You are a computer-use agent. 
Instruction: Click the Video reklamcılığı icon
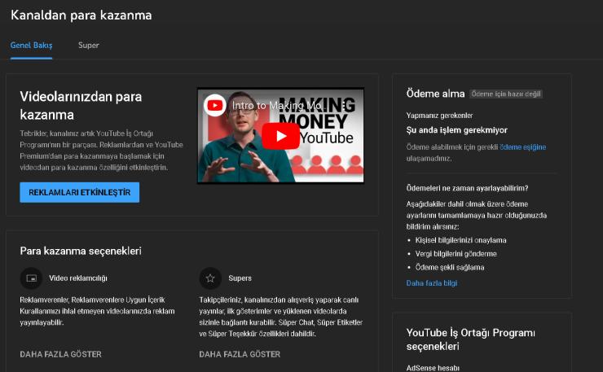(31, 278)
